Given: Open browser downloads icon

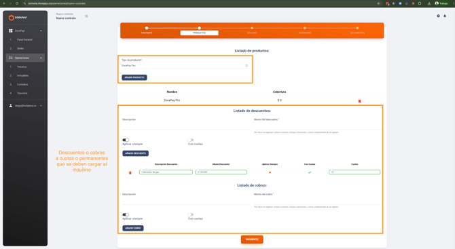Looking at the screenshot, I should (x=429, y=3).
